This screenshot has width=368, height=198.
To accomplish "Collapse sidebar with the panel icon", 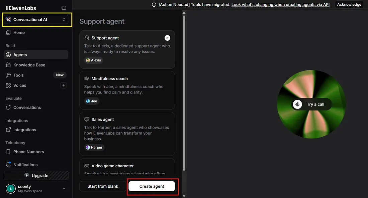I will (x=64, y=8).
